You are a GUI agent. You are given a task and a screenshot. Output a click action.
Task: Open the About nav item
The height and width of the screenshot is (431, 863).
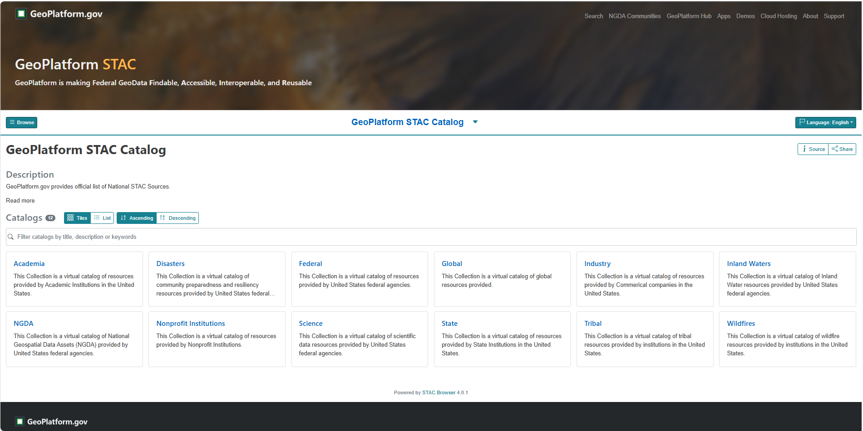coord(810,16)
